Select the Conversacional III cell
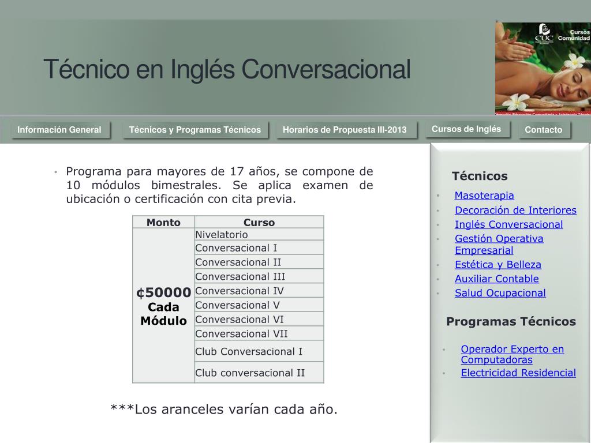The height and width of the screenshot is (443, 591). (259, 276)
